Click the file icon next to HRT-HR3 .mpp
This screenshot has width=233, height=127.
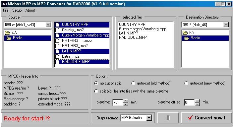[x=57, y=40]
